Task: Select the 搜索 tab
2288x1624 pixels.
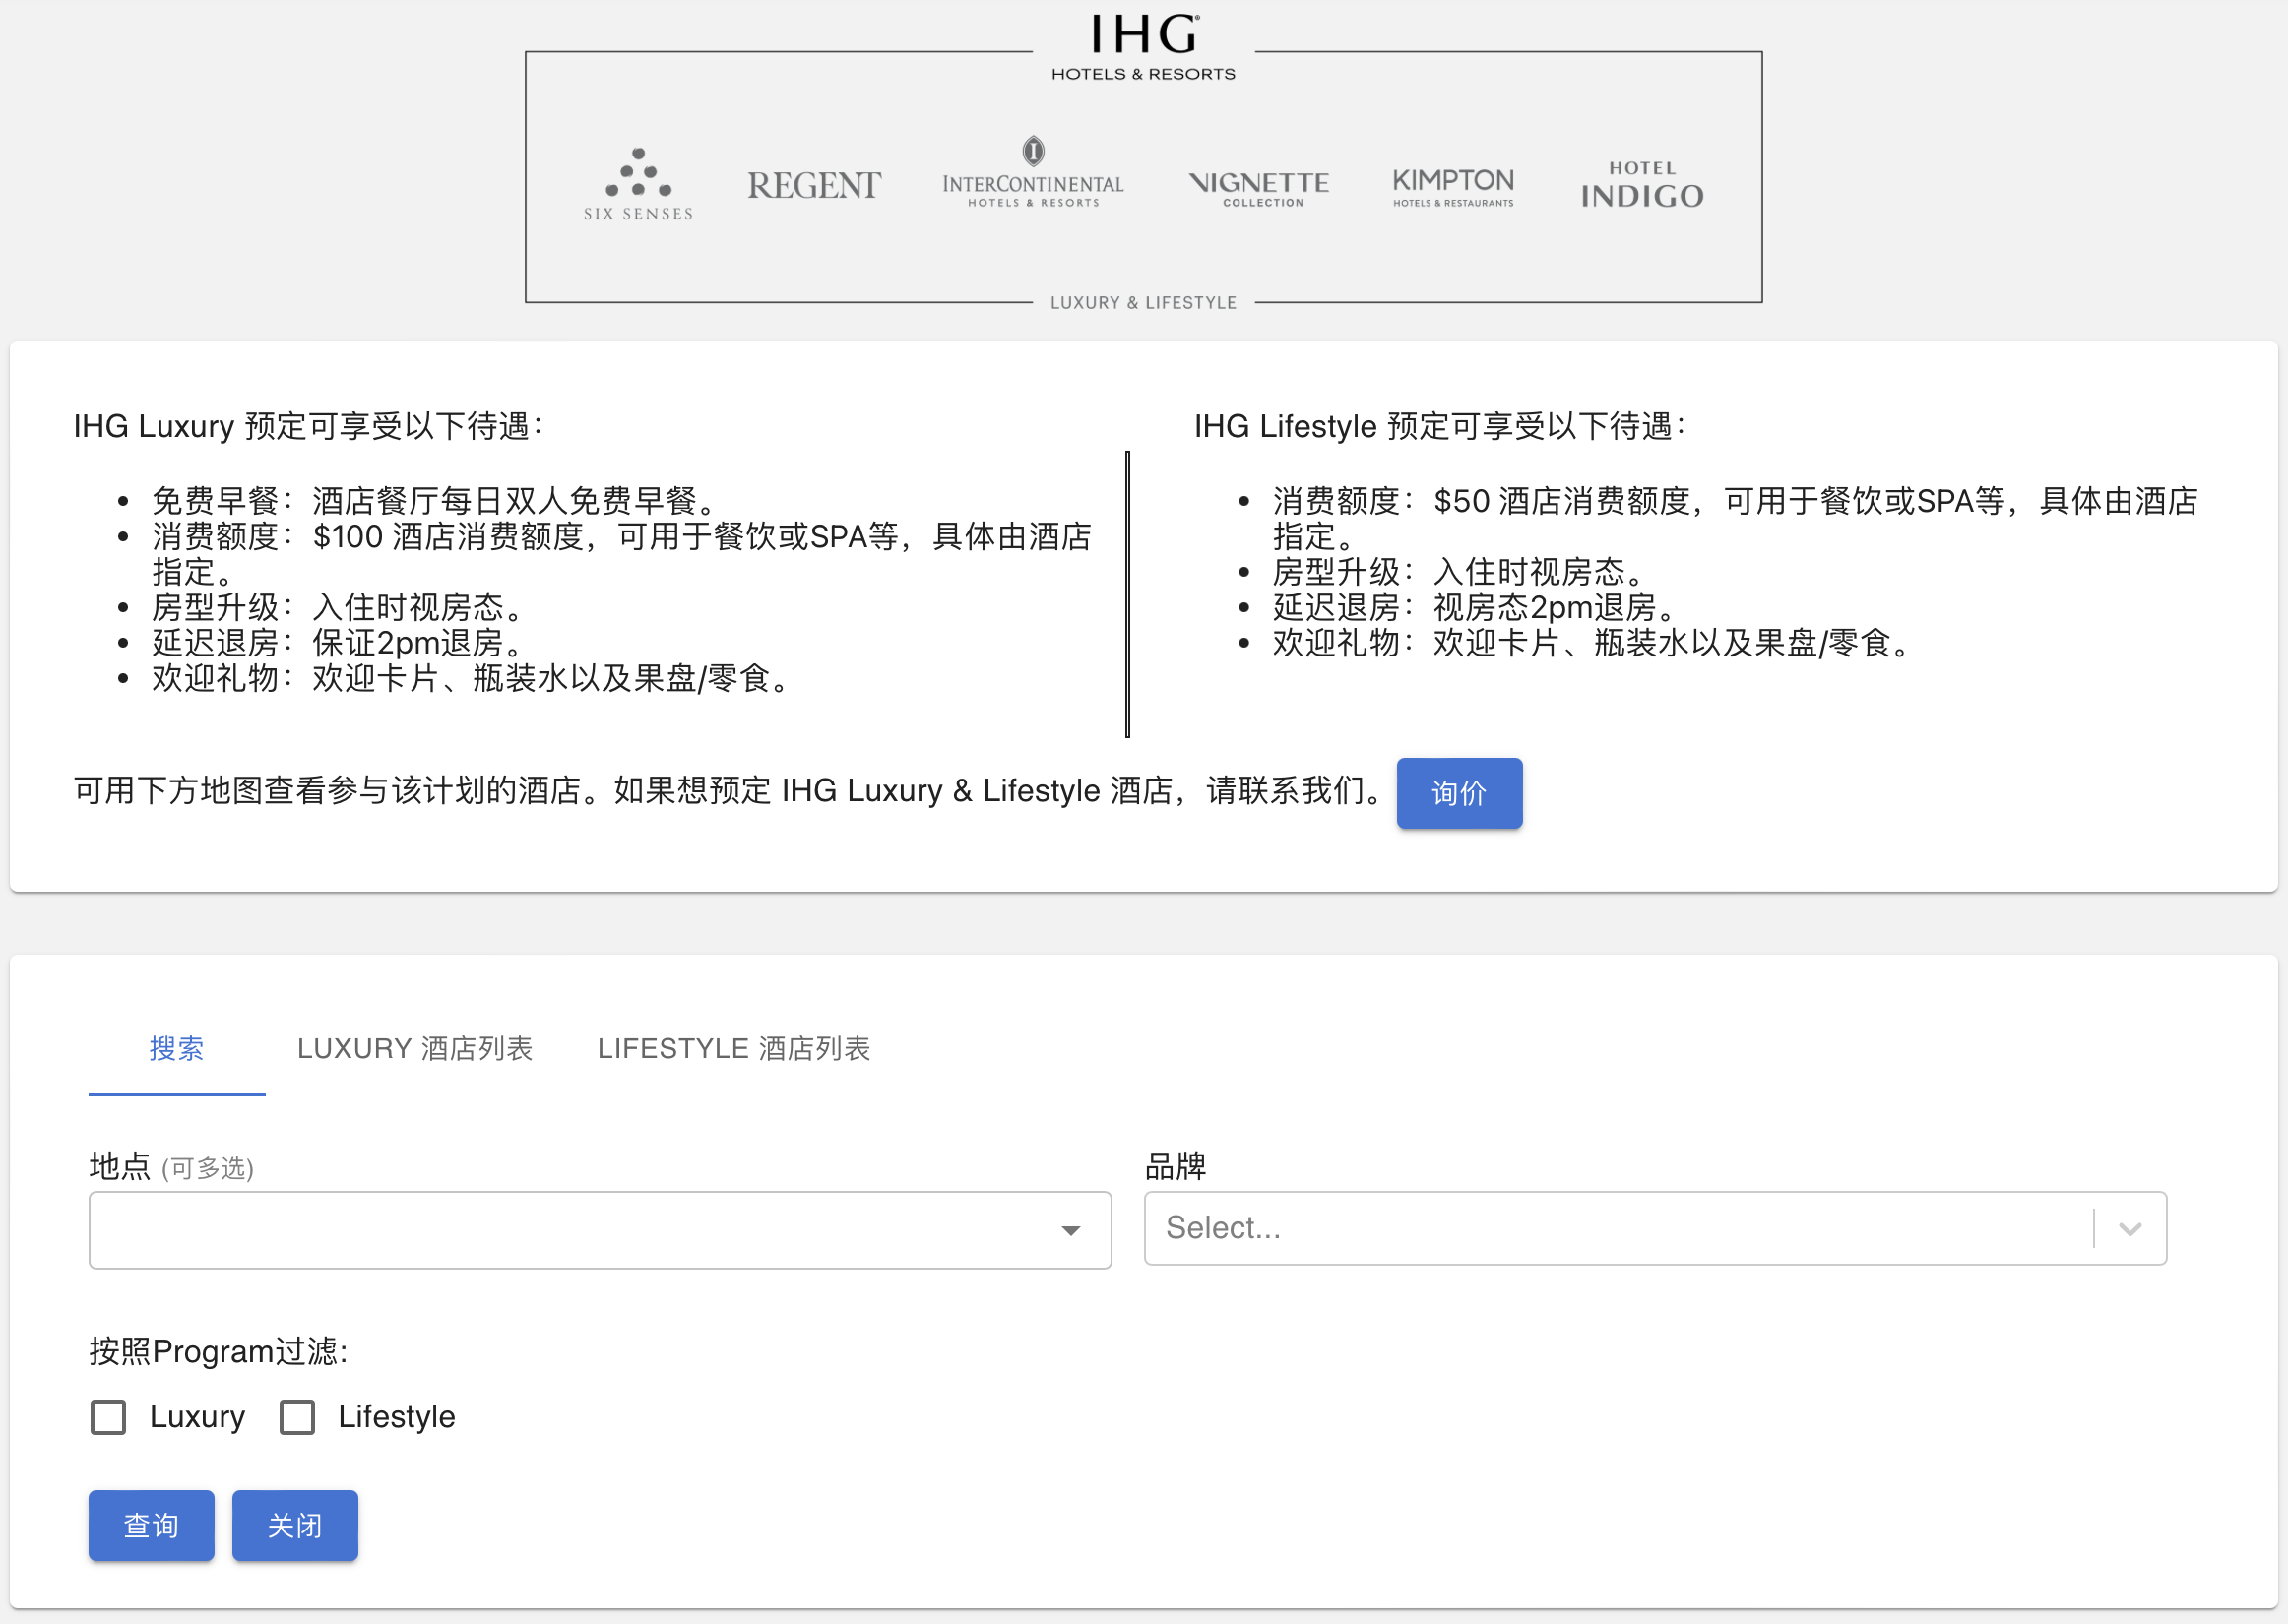Action: point(176,1049)
